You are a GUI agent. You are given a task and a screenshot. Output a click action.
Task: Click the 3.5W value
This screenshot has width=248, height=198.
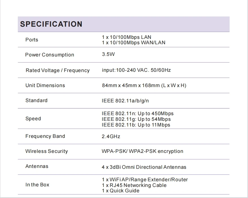click(x=108, y=54)
